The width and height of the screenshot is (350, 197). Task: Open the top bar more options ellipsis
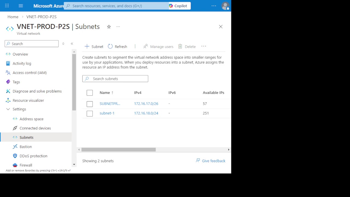(x=214, y=6)
